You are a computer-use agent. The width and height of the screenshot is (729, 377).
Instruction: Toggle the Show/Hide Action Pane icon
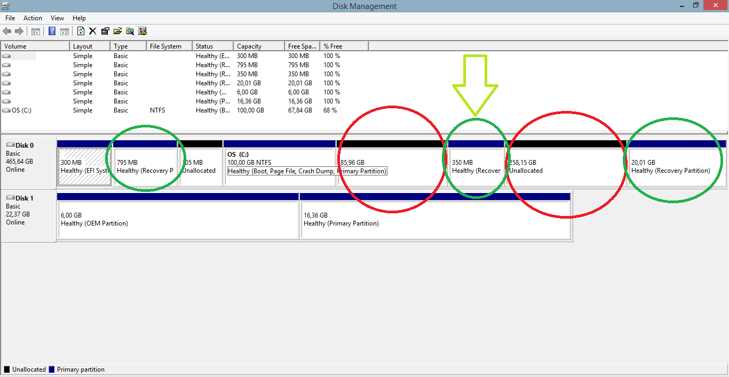[x=65, y=31]
